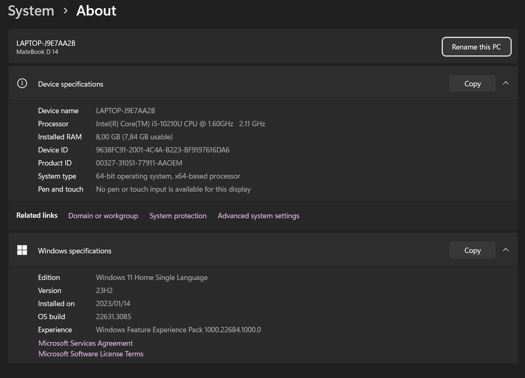Go back to System in breadcrumb
The width and height of the screenshot is (525, 378).
tap(31, 11)
